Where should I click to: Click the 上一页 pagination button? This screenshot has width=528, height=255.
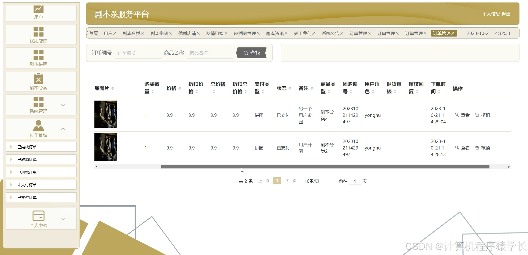pos(264,181)
